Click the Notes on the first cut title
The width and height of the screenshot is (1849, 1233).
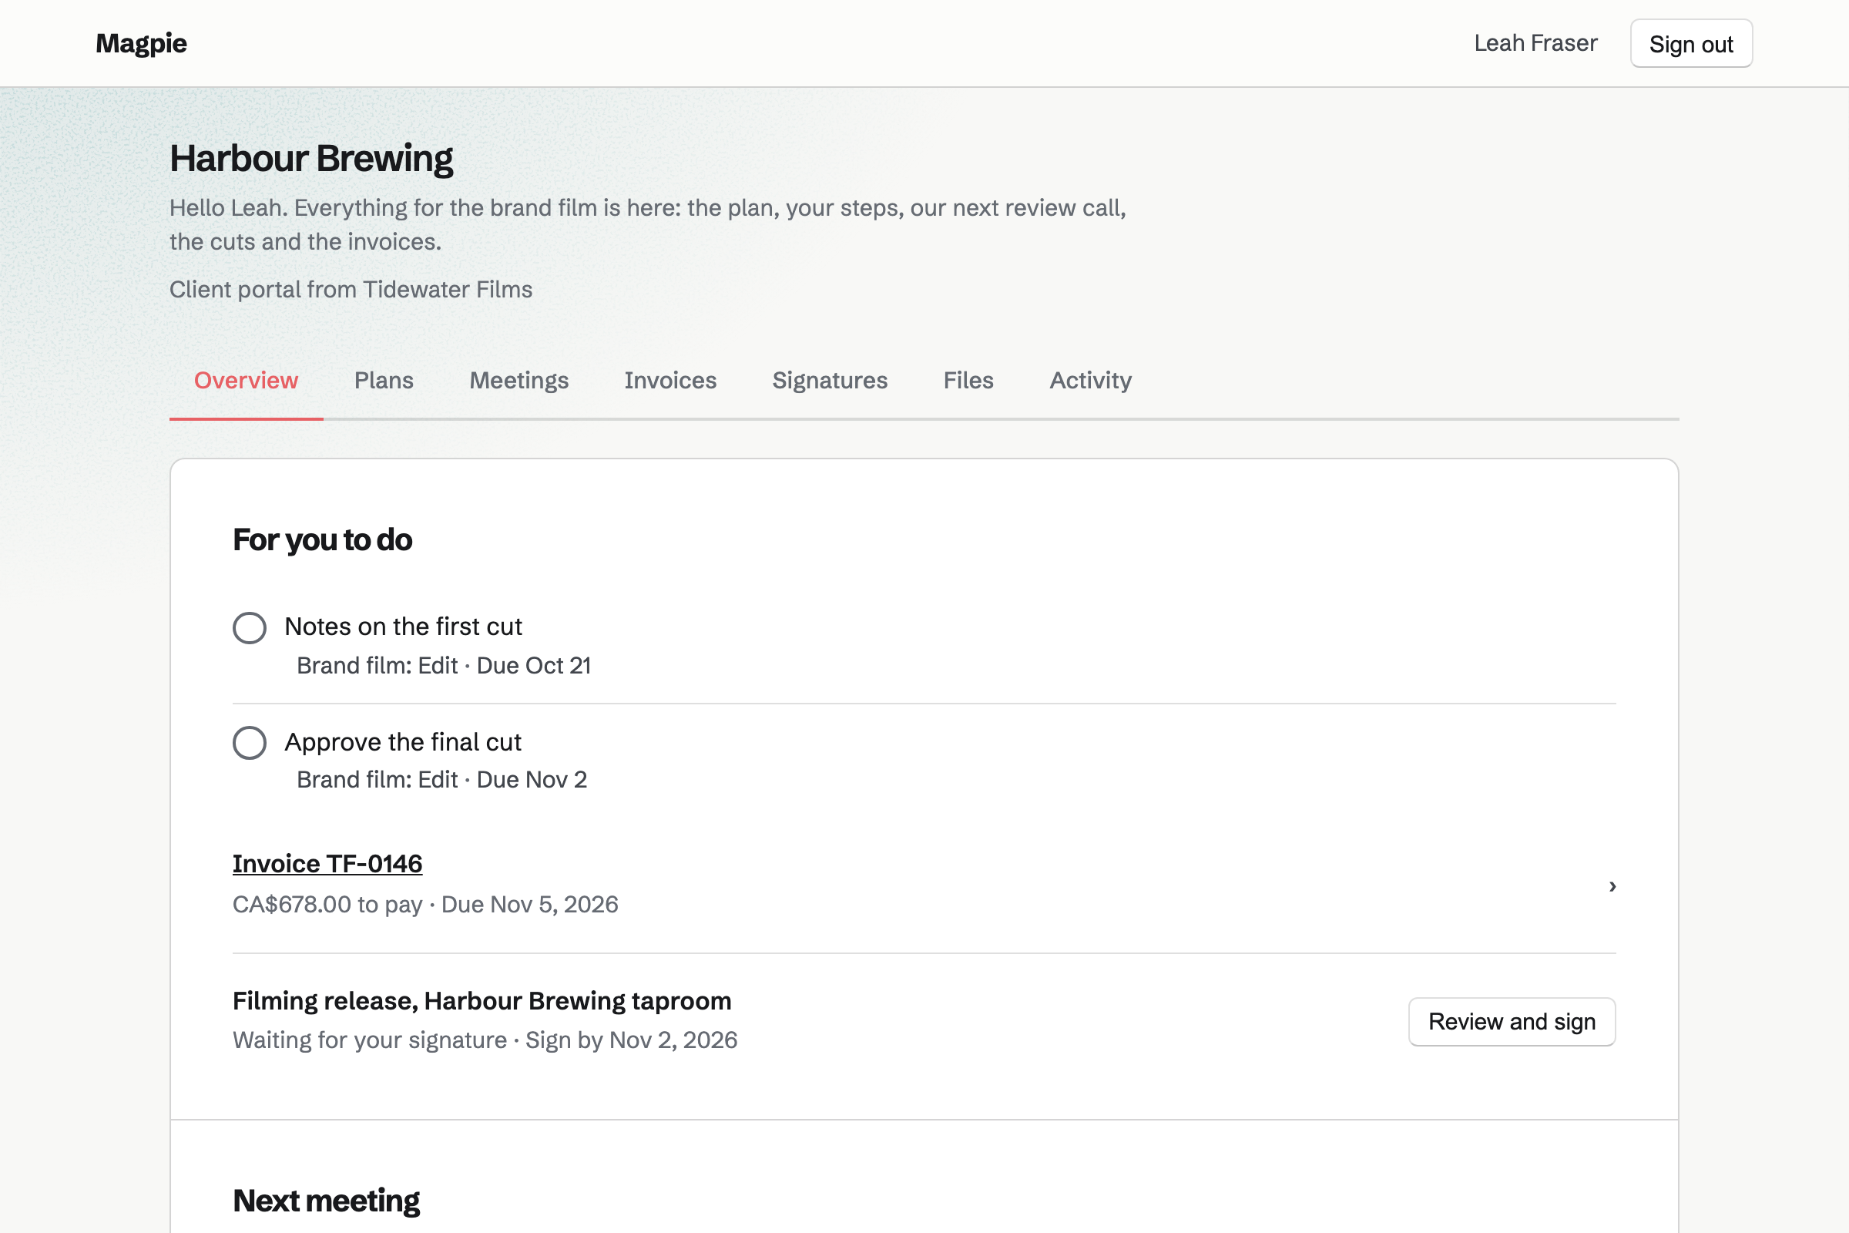402,627
